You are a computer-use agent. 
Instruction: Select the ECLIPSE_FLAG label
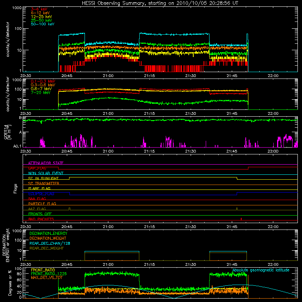coord(41,194)
